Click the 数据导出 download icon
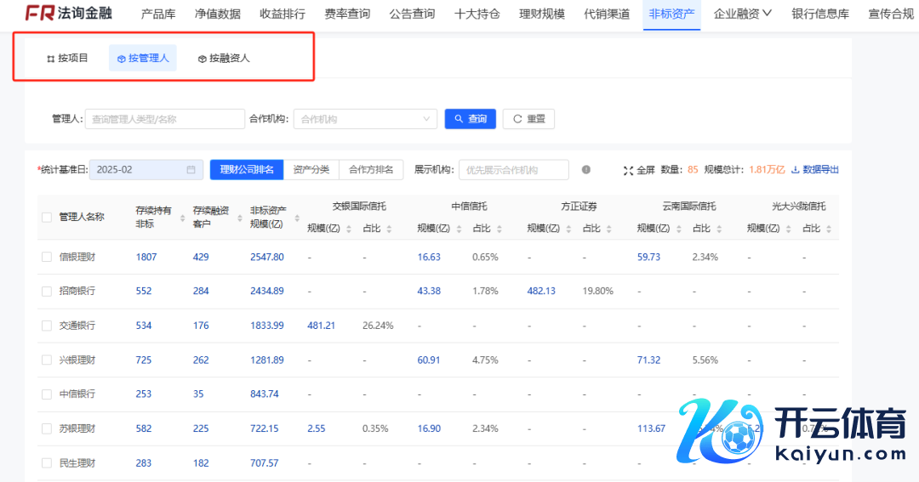The height and width of the screenshot is (482, 919). (x=796, y=170)
